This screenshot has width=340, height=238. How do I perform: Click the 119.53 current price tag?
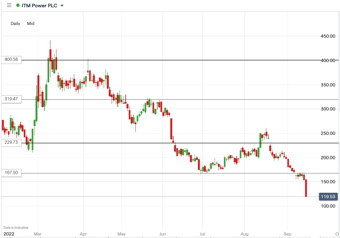[x=328, y=197]
